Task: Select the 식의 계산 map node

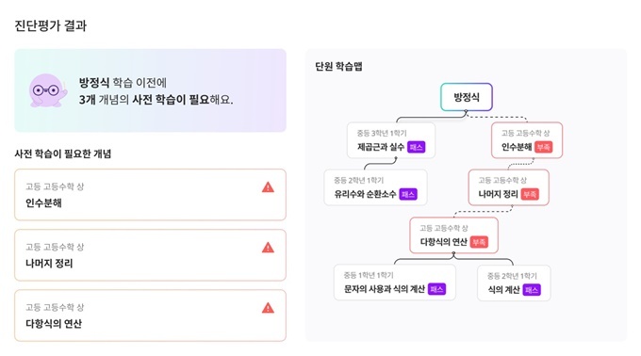Action: pos(514,283)
